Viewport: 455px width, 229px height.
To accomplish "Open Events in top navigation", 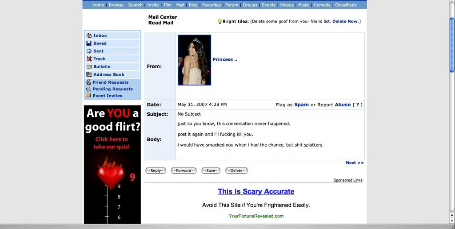I will pyautogui.click(x=268, y=5).
